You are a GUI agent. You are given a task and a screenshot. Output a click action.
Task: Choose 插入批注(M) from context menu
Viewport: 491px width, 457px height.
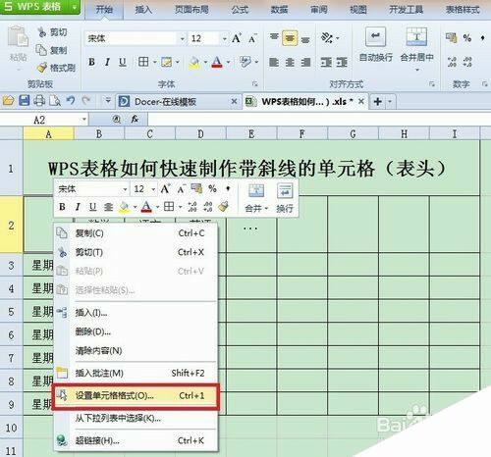point(136,373)
